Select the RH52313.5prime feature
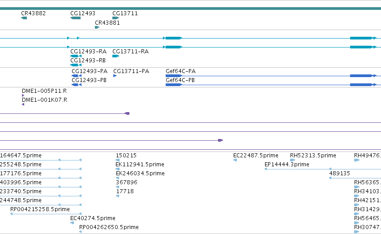Viewport: 381px width, 234px height. [x=292, y=160]
